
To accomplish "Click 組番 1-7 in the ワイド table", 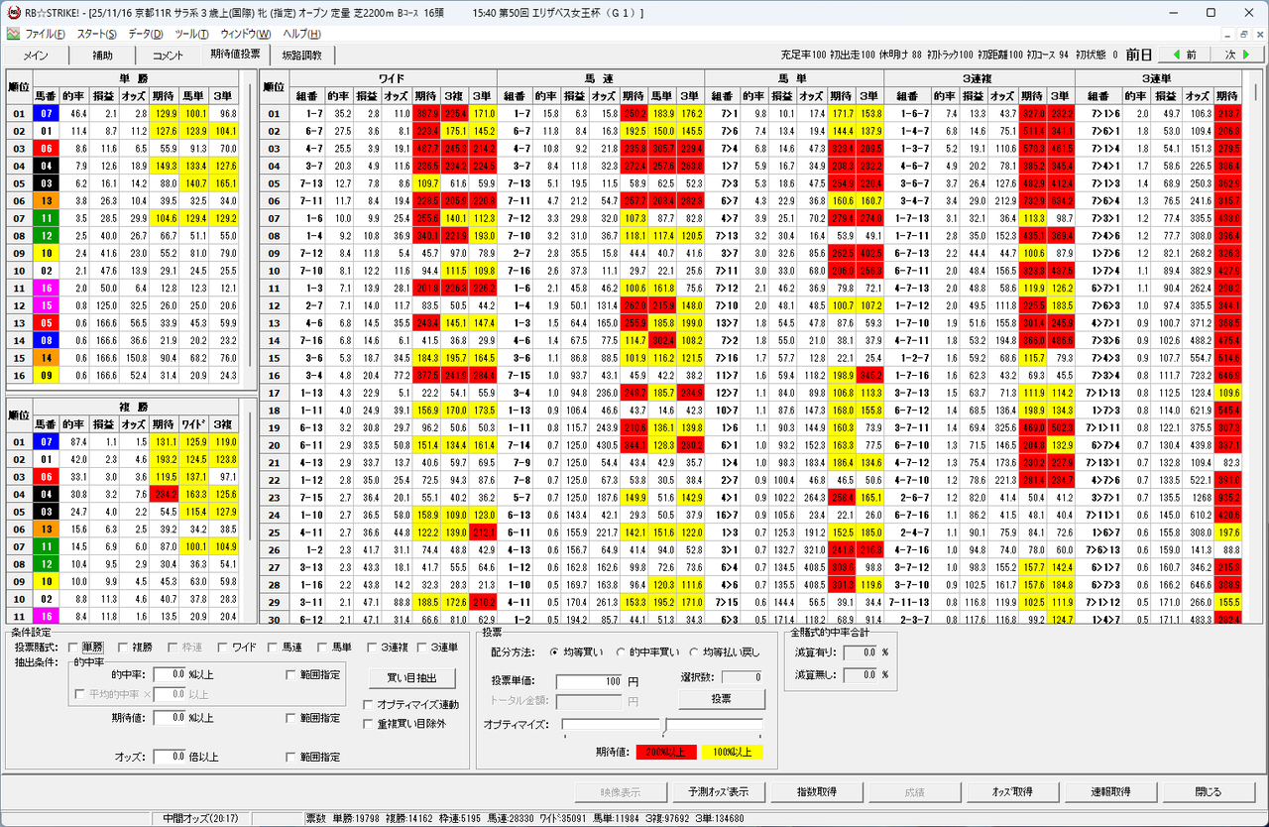I will (x=306, y=114).
